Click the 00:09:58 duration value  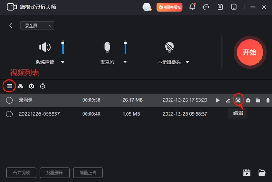click(91, 100)
